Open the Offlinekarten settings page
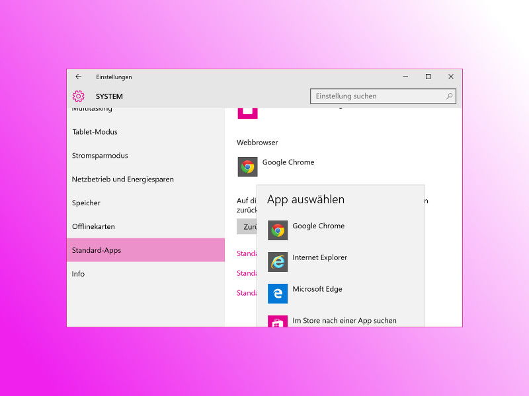529x396 pixels. (x=145, y=226)
